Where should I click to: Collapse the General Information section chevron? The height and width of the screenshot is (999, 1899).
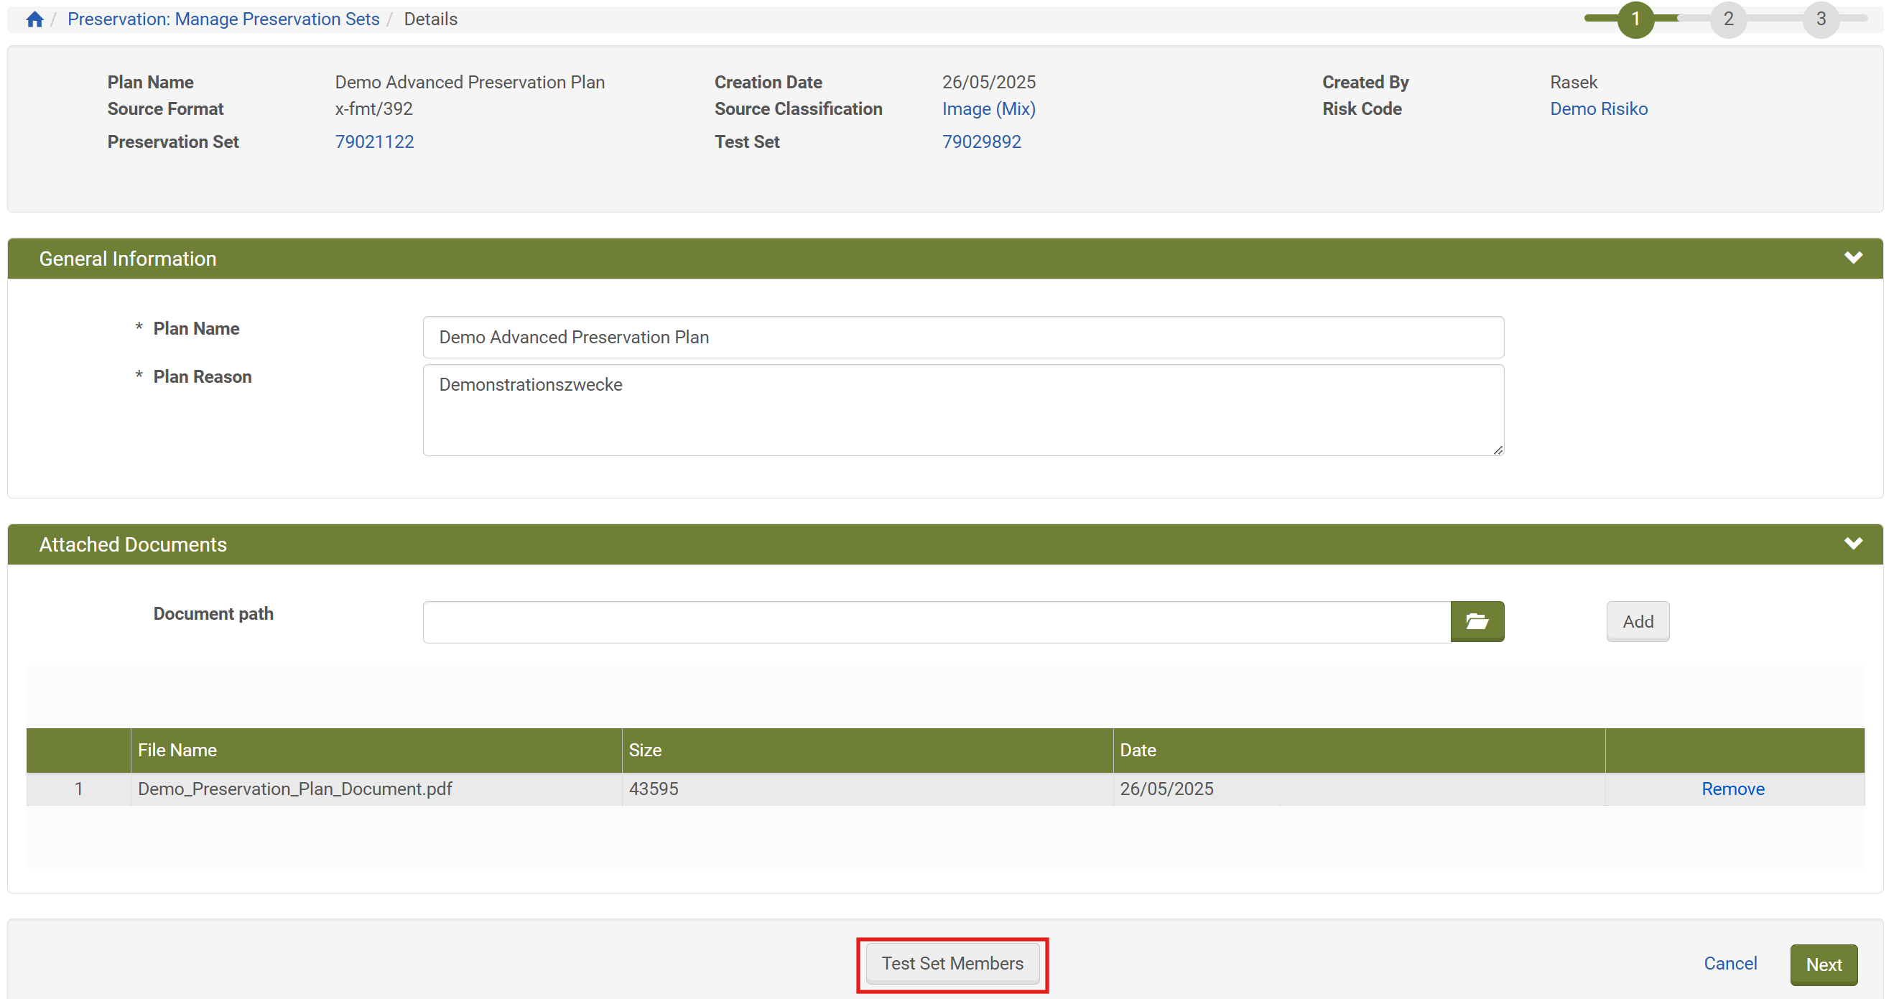1852,258
